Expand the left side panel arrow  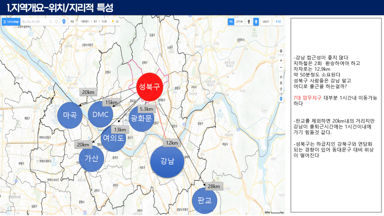pos(1,116)
